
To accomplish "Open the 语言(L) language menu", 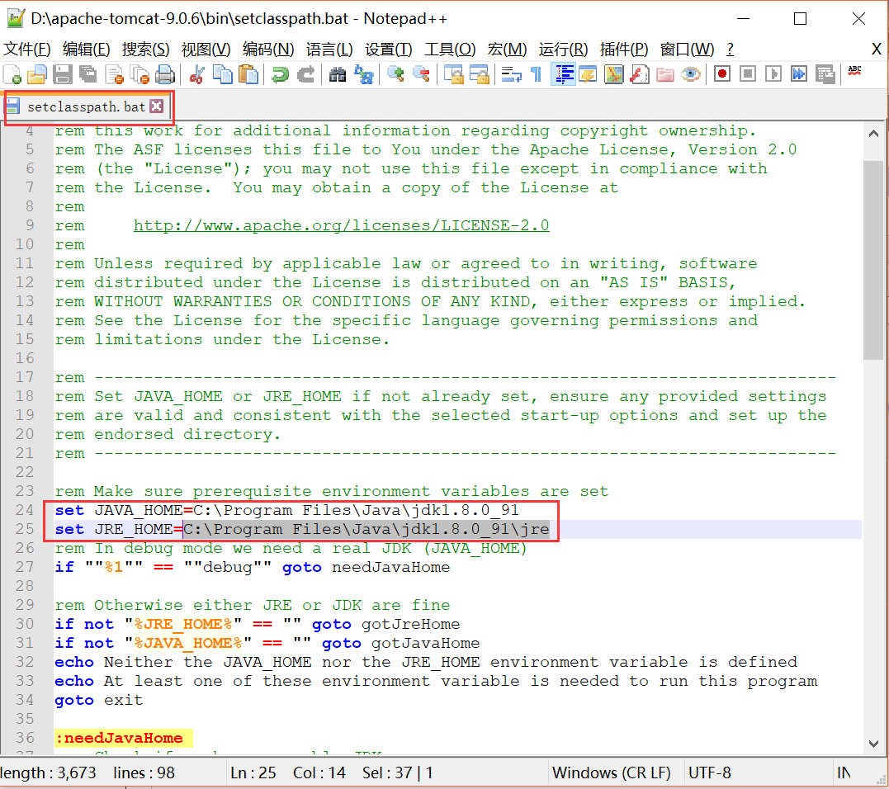I will 329,50.
